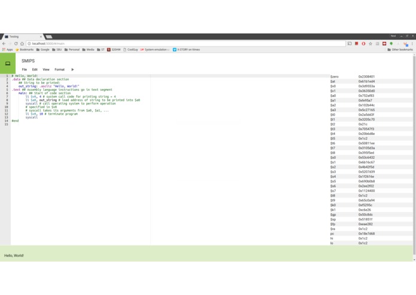
Task: Click the dark red extension icon
Action: (384, 44)
